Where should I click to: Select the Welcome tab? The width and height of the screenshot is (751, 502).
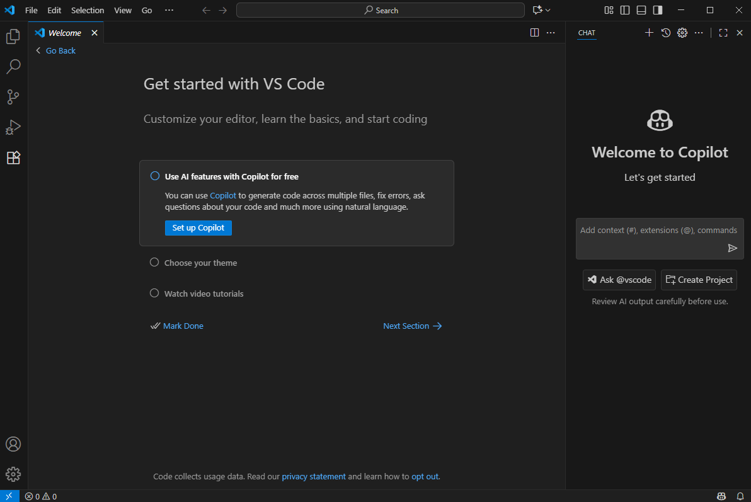(x=66, y=33)
